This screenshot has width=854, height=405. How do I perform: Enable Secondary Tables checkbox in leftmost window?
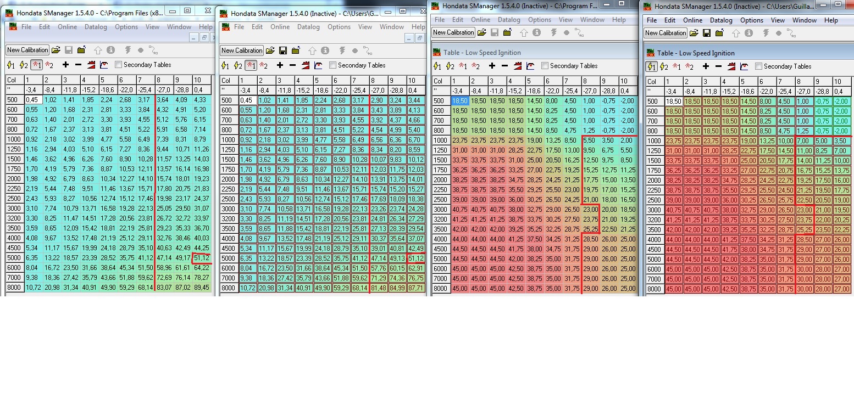coord(118,65)
